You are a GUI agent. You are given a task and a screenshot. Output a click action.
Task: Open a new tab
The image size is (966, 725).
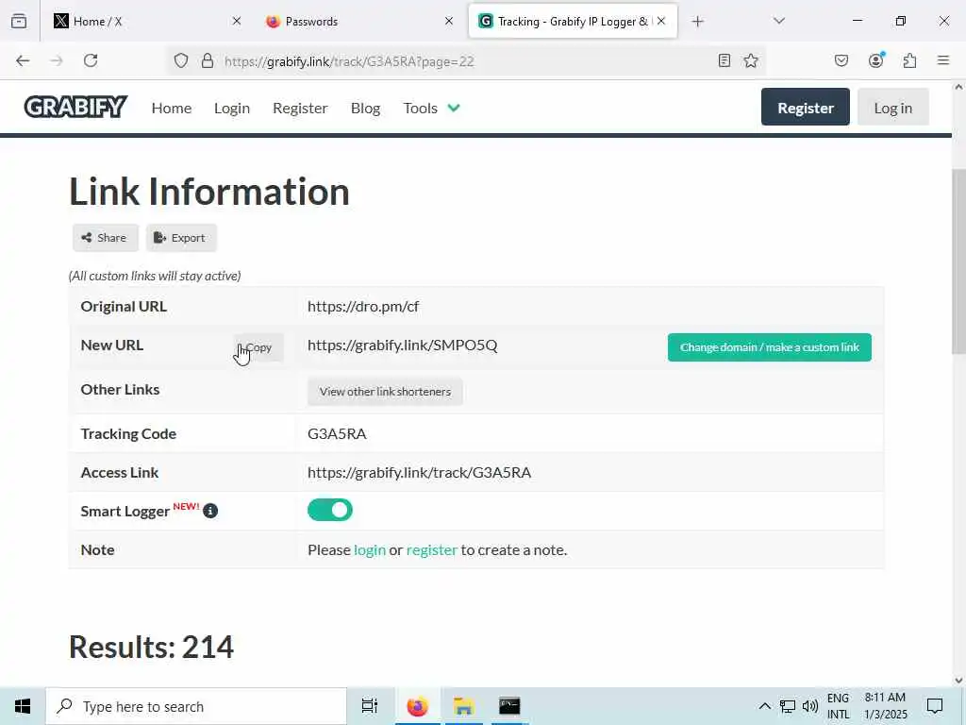pos(697,22)
